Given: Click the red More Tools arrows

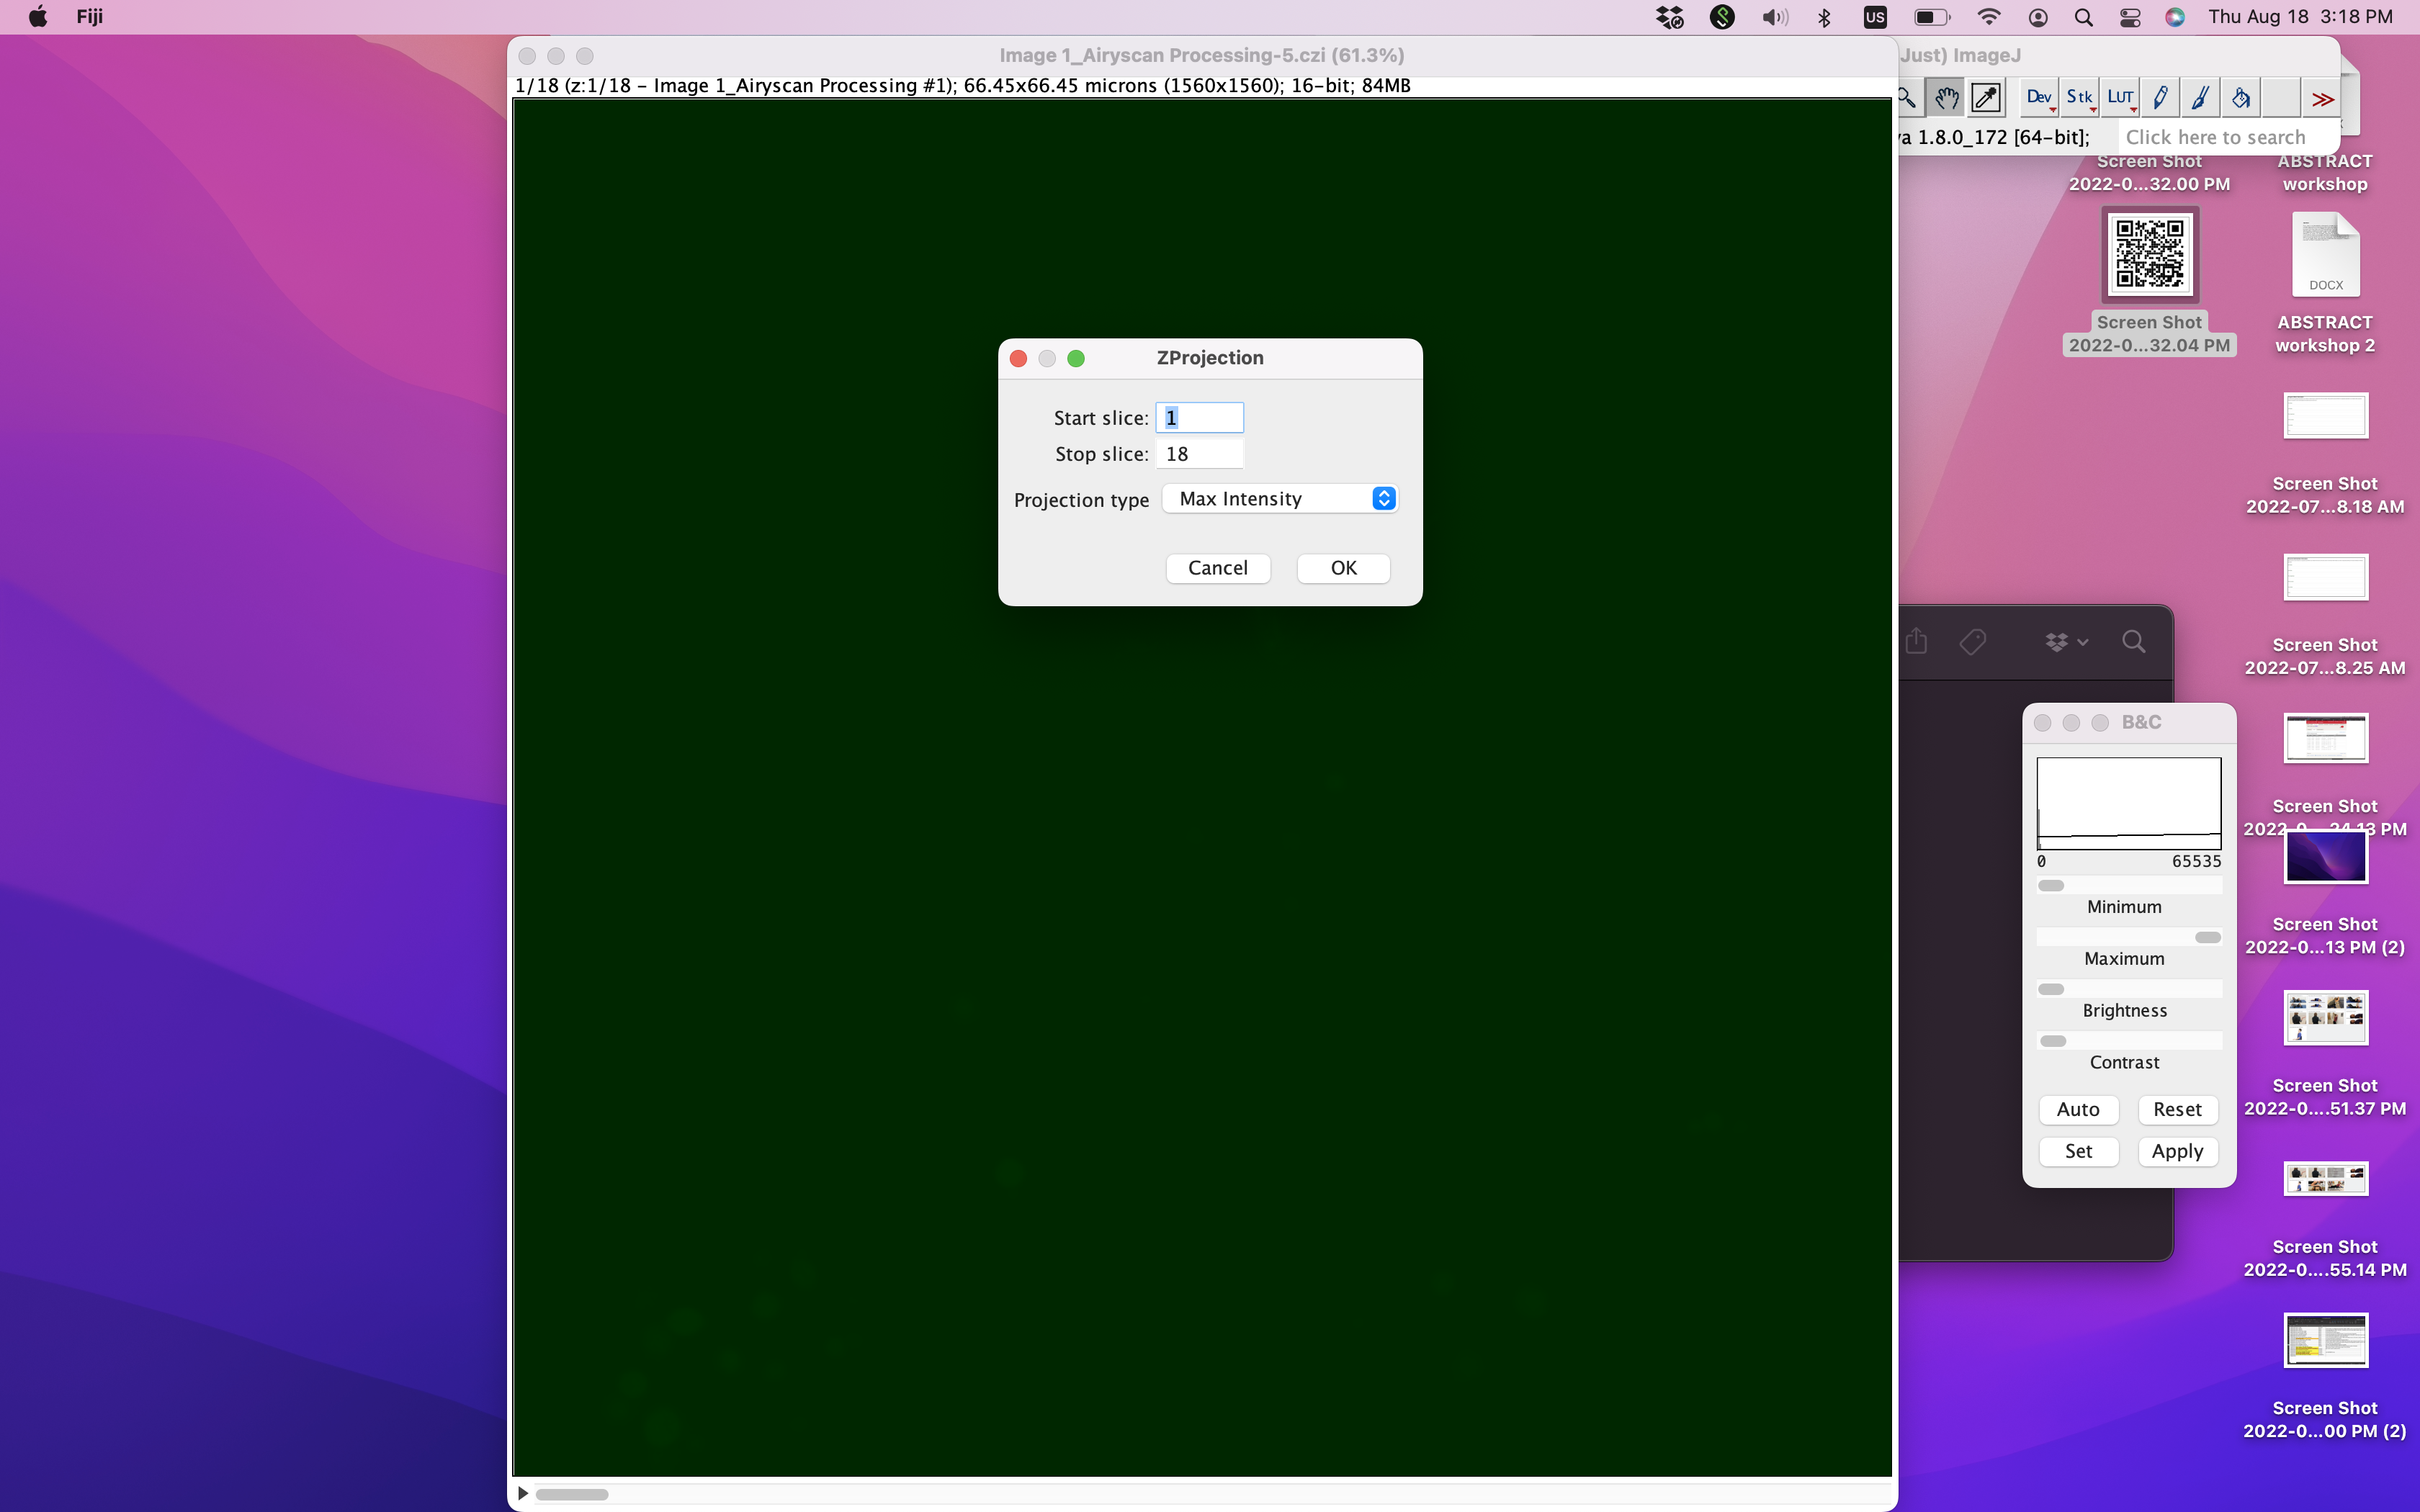Looking at the screenshot, I should point(2322,99).
